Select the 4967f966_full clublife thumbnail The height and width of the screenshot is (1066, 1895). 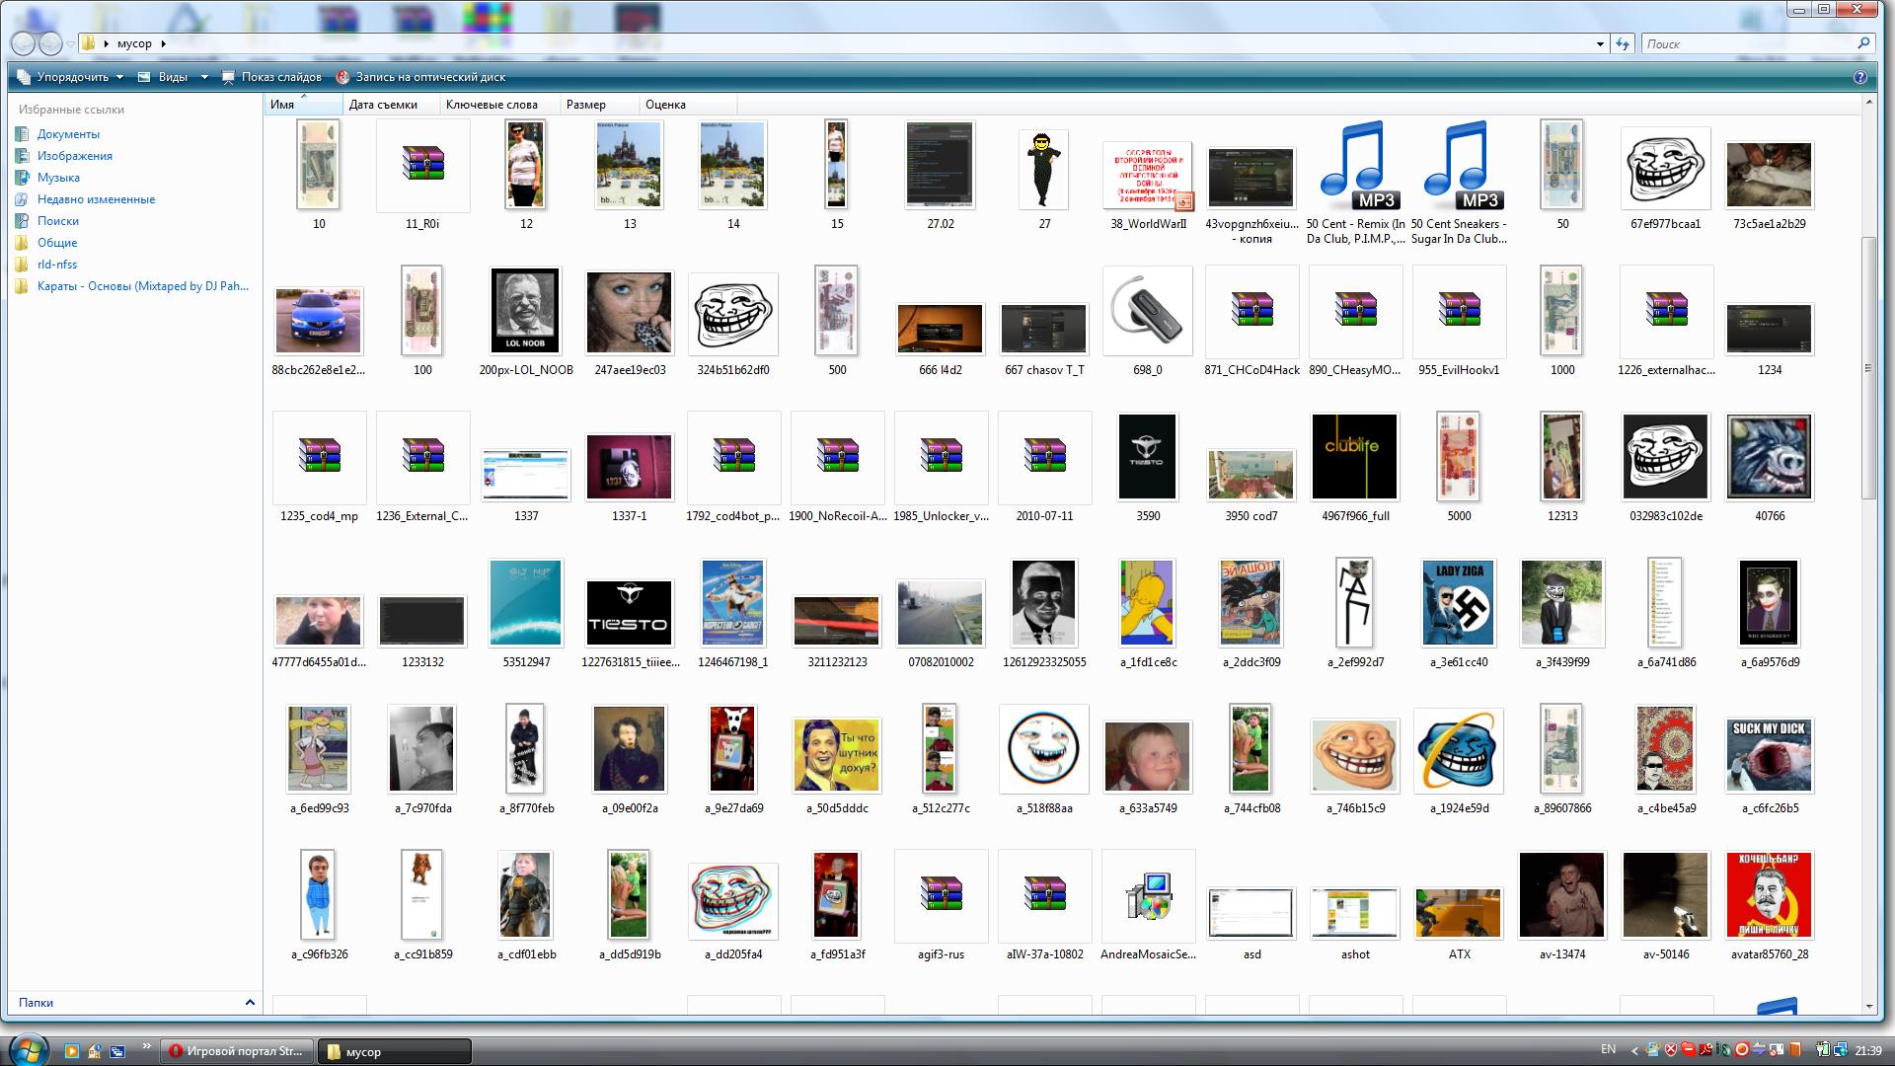(x=1355, y=457)
